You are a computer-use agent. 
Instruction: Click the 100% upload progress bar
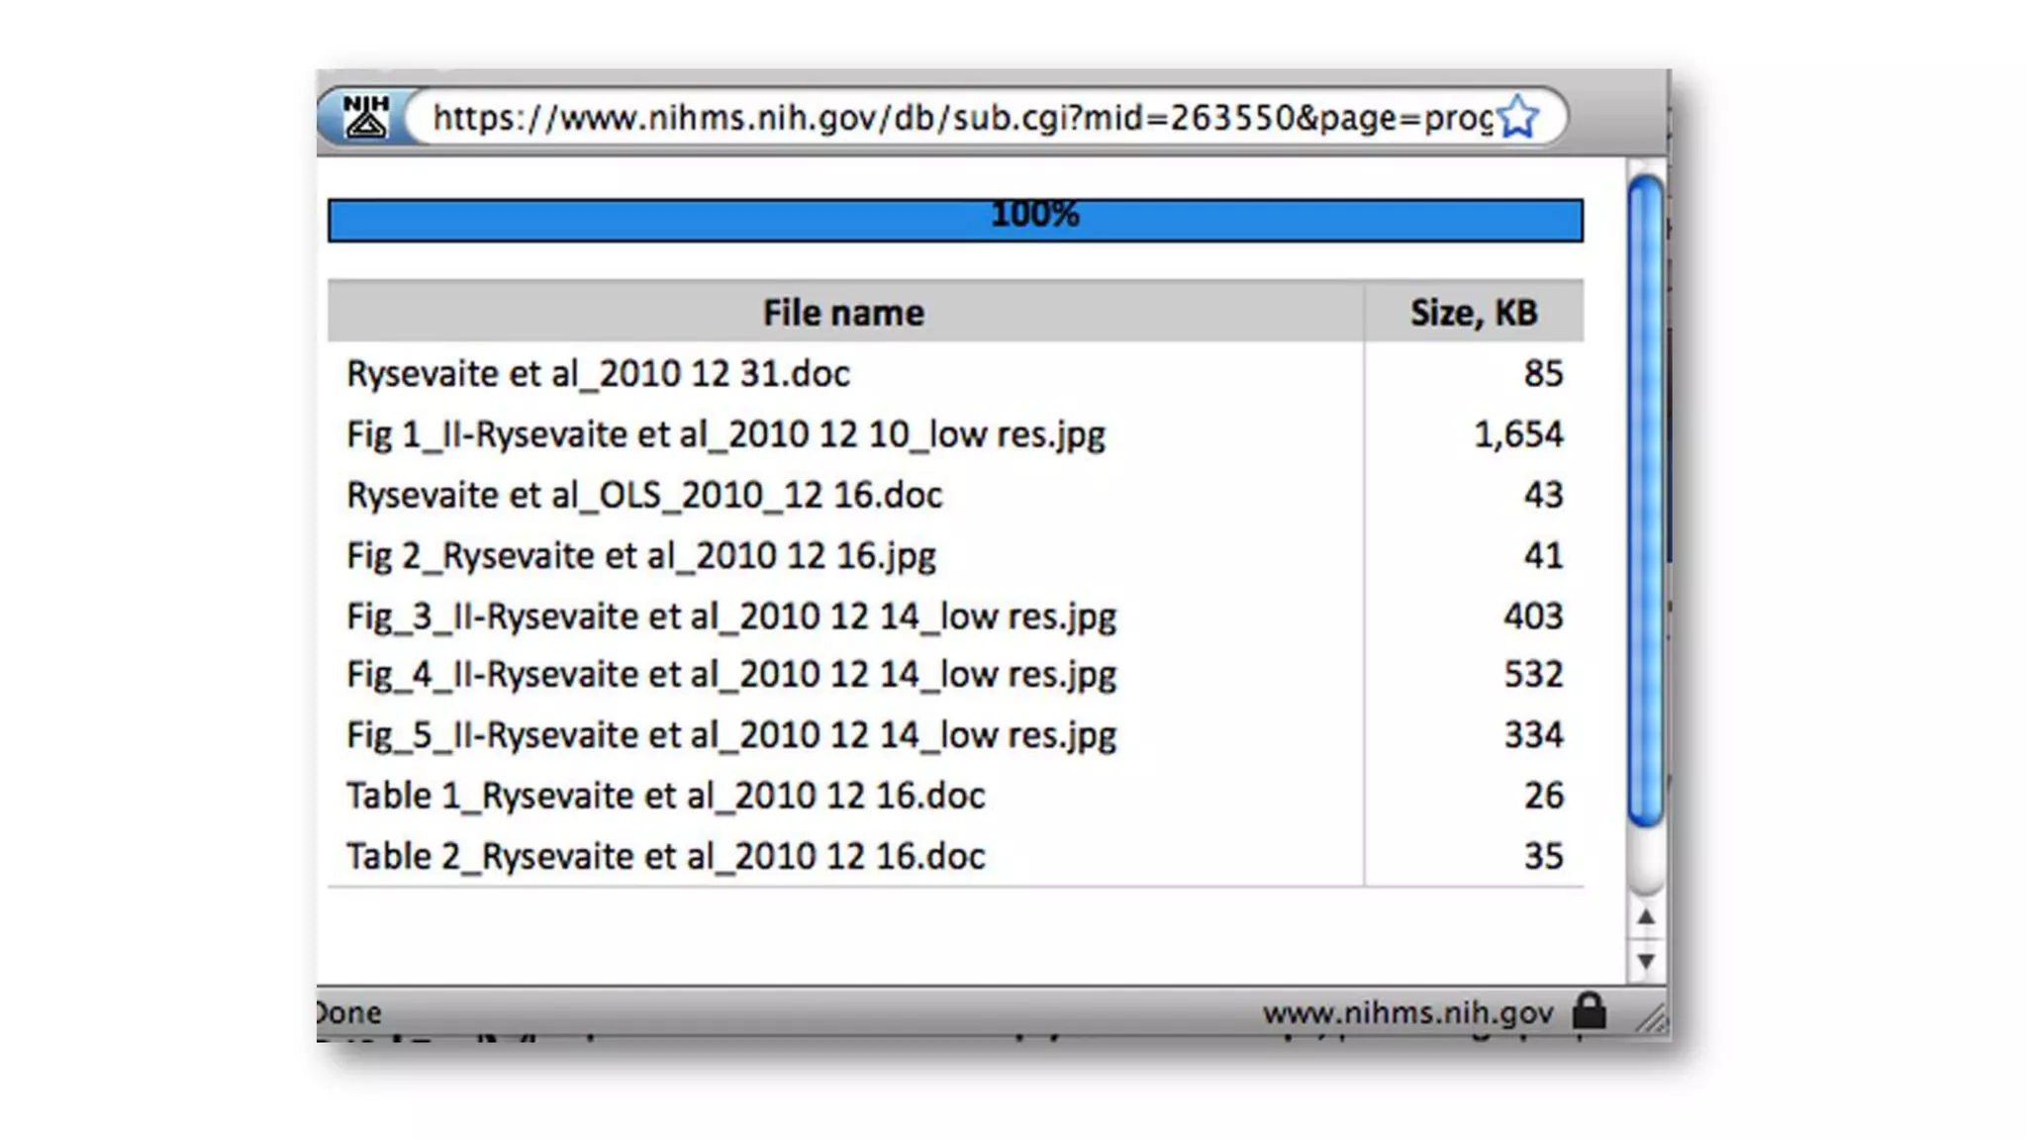point(954,220)
